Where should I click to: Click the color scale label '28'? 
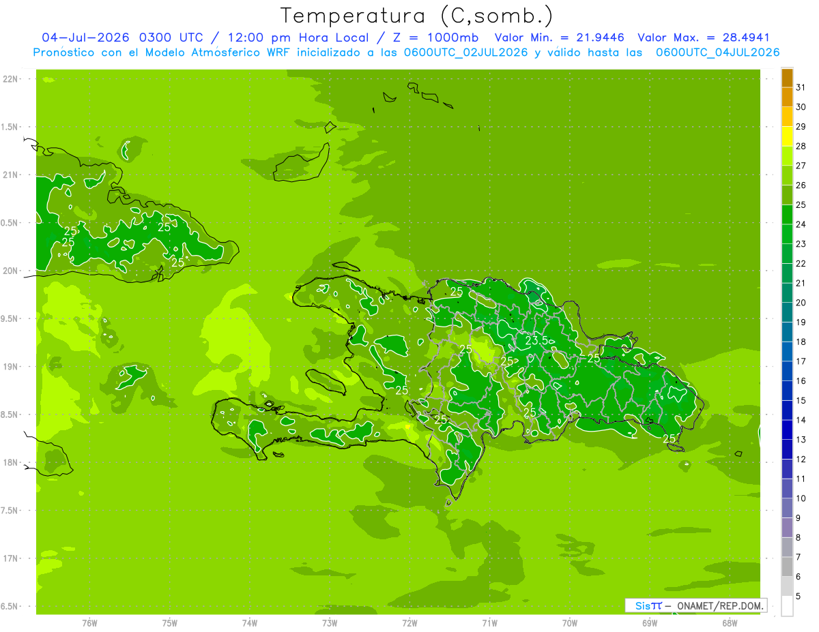coord(801,146)
